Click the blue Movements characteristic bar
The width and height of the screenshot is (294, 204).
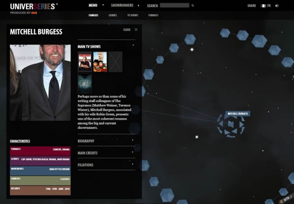(x=40, y=171)
